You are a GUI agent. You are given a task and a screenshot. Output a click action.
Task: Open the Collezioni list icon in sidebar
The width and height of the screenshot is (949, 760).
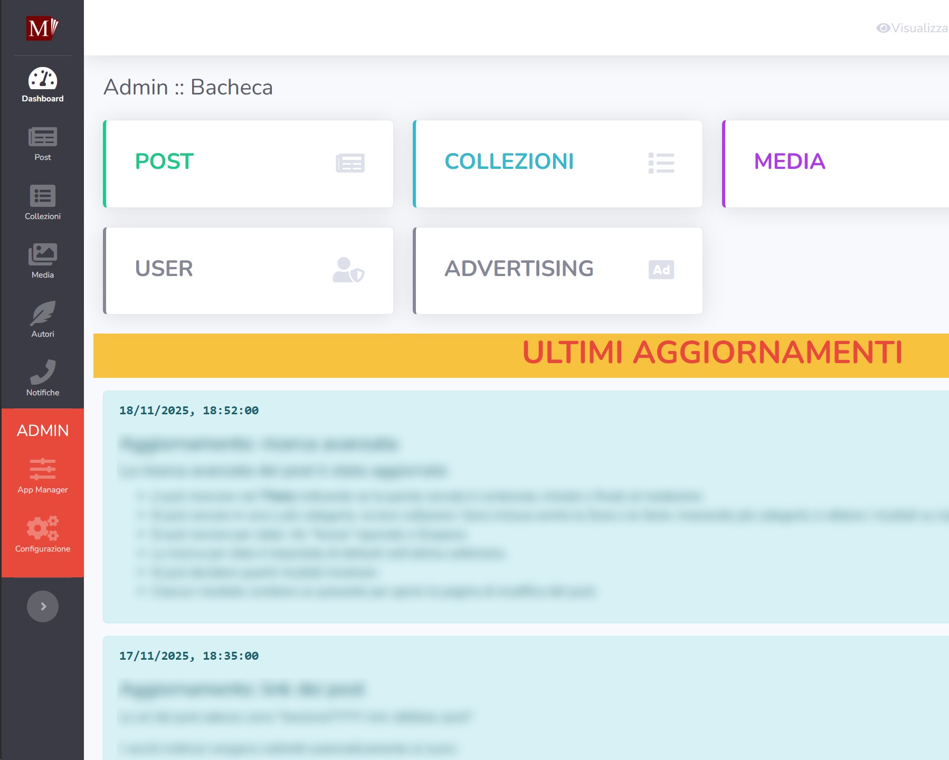[42, 196]
